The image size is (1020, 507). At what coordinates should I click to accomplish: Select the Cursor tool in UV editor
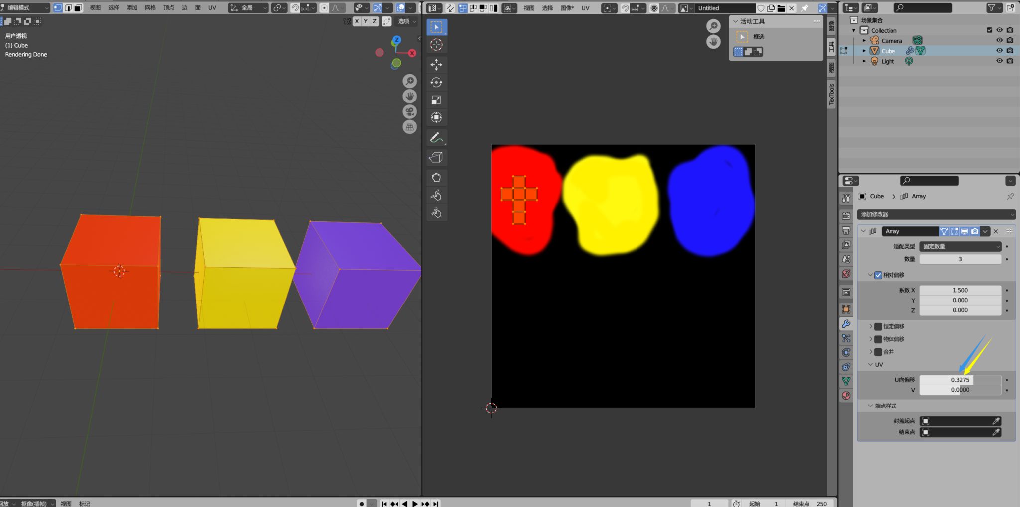click(436, 45)
